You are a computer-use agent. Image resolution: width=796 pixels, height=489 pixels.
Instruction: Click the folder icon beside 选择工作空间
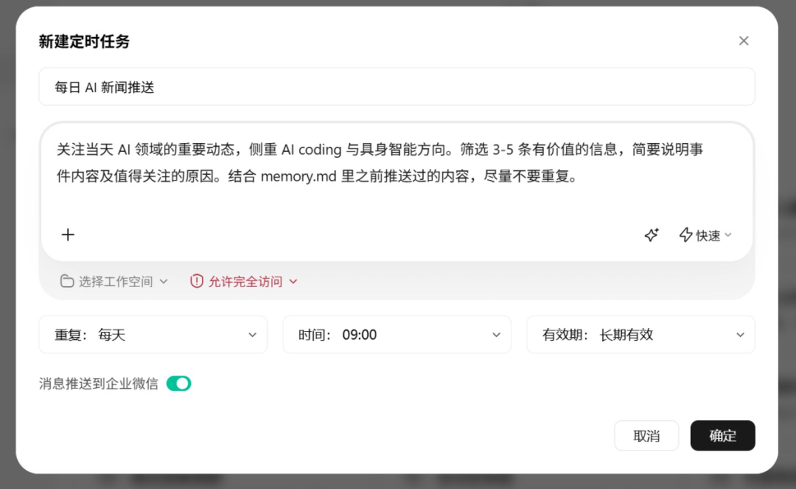click(67, 281)
